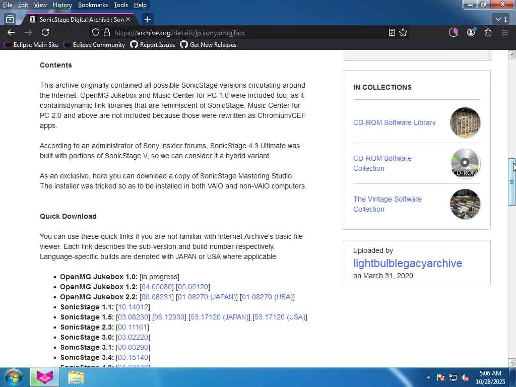The height and width of the screenshot is (387, 516).
Task: Click the page scrollbar down arrow
Action: point(512,362)
